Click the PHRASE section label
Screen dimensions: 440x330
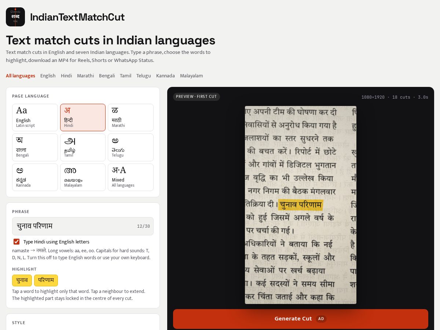[21, 212]
